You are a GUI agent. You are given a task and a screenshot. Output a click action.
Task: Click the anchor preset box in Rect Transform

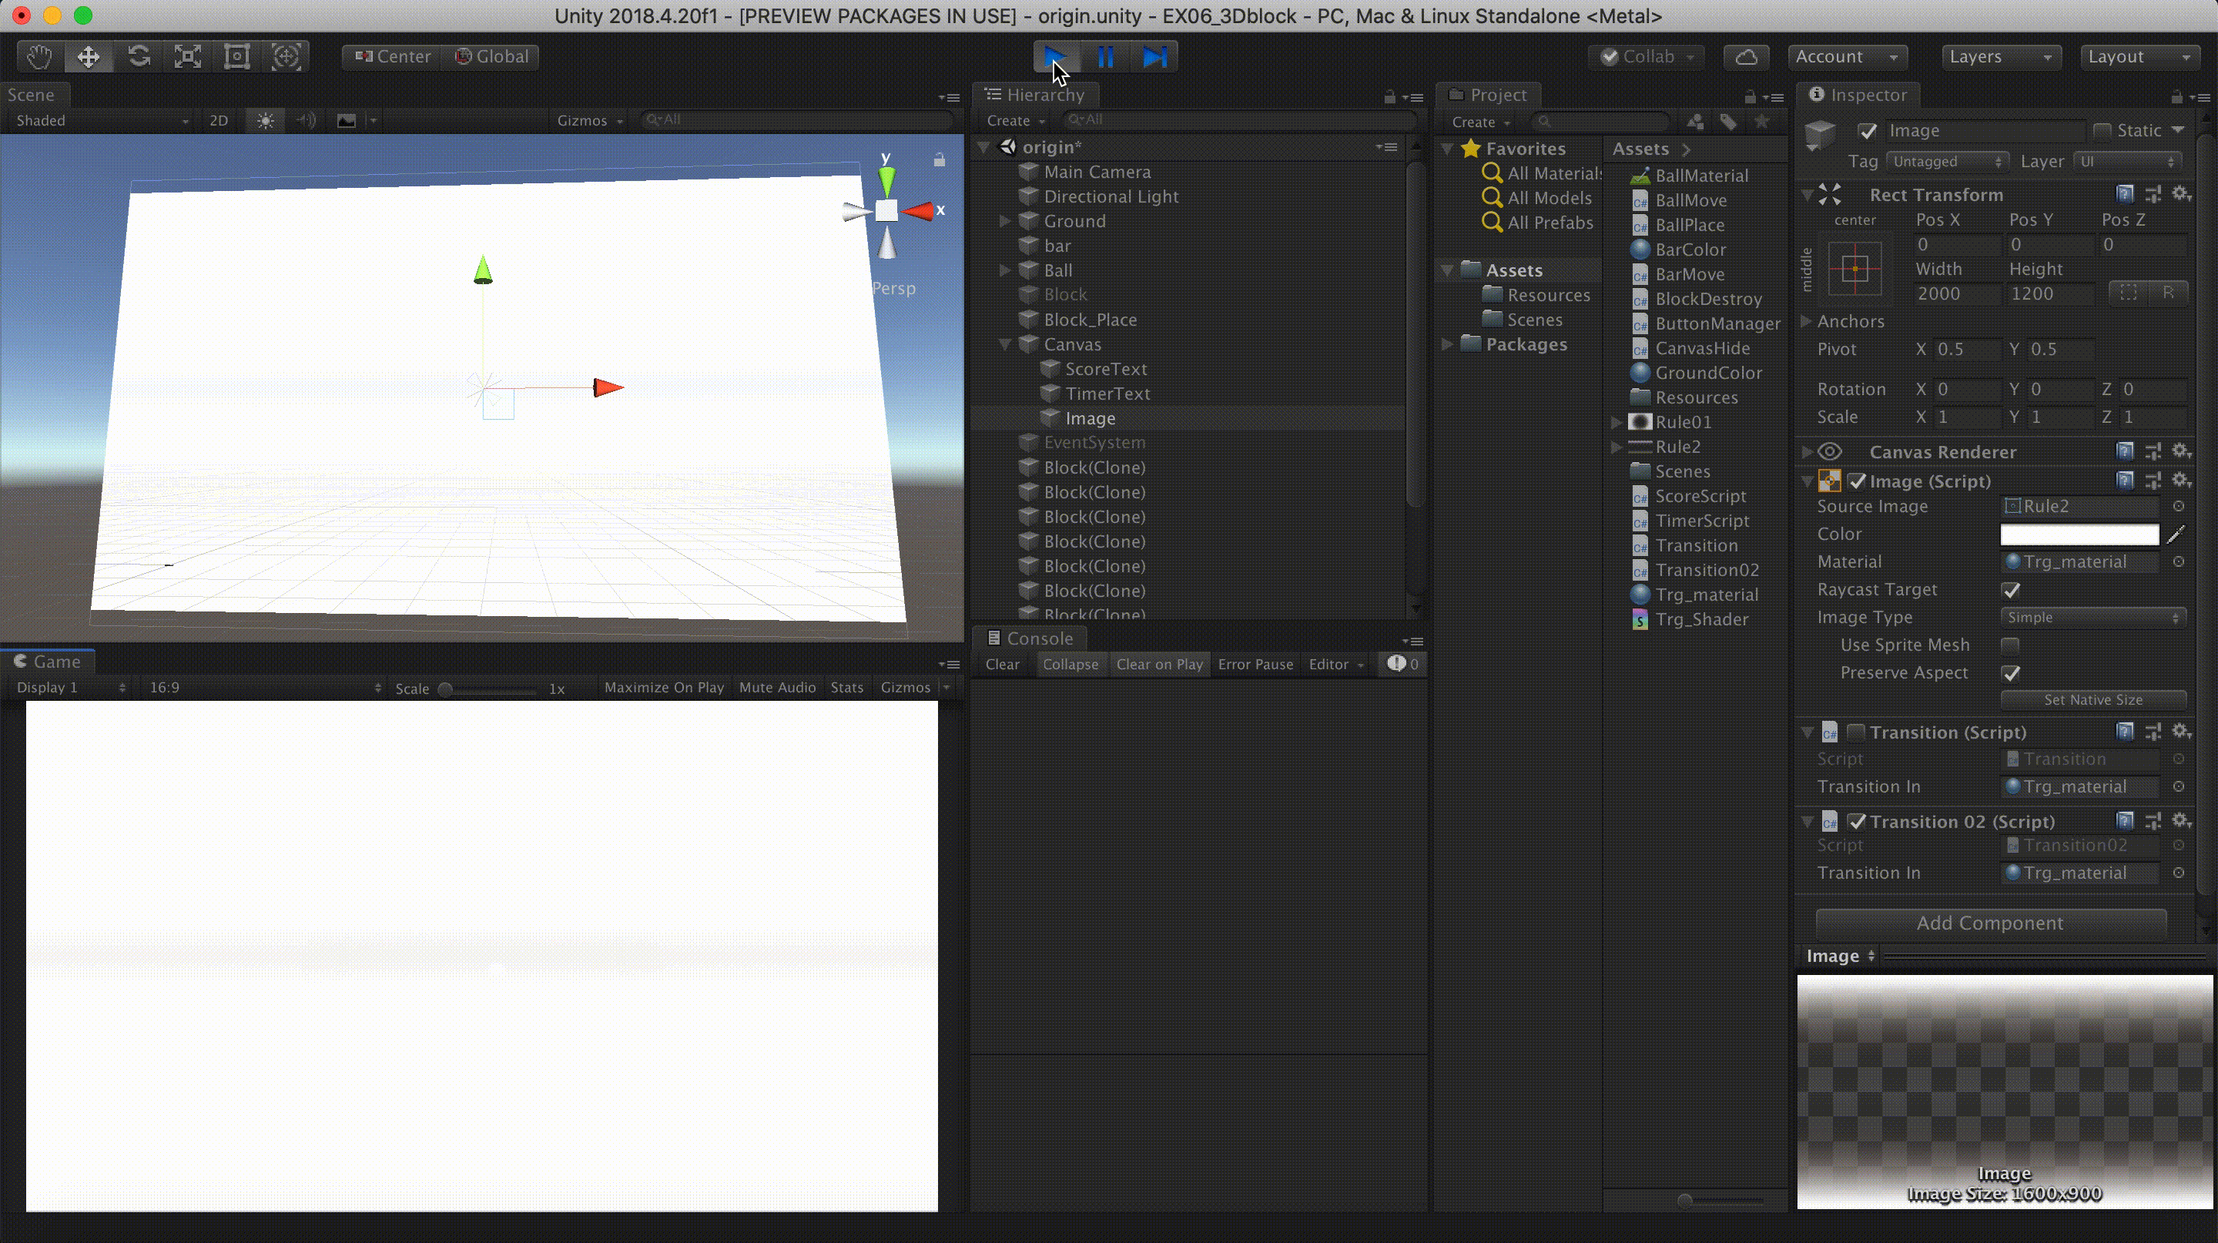(x=1854, y=269)
